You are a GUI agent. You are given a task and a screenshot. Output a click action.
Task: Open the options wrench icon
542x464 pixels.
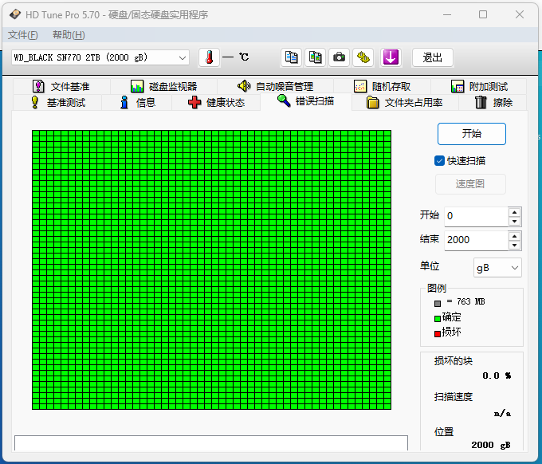(363, 57)
